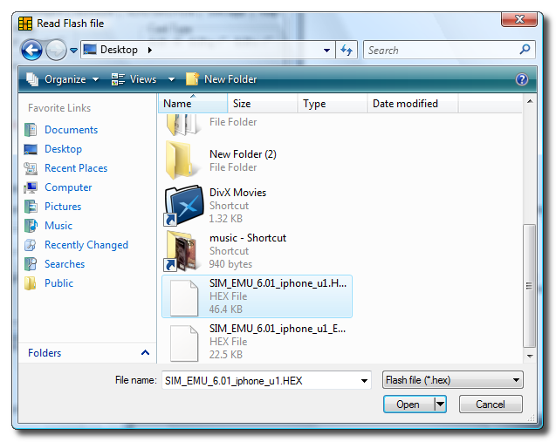This screenshot has height=442, width=556.
Task: Click the Back navigation arrow
Action: click(x=31, y=50)
